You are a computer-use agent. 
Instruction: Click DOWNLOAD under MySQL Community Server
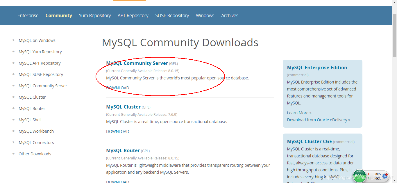point(117,88)
